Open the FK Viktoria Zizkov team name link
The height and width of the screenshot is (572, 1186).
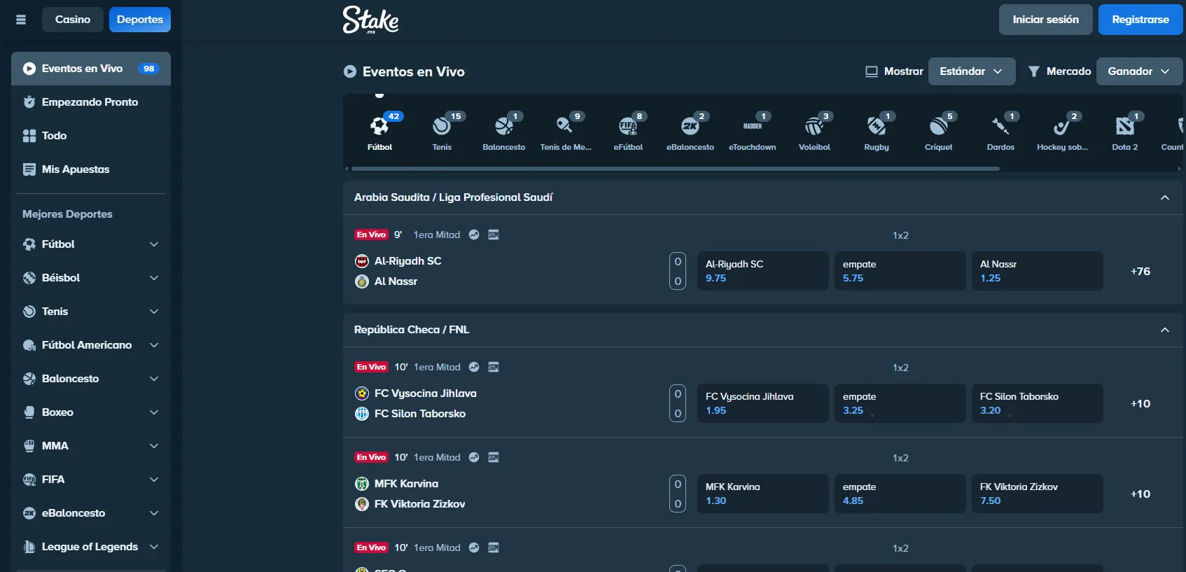[x=419, y=504]
